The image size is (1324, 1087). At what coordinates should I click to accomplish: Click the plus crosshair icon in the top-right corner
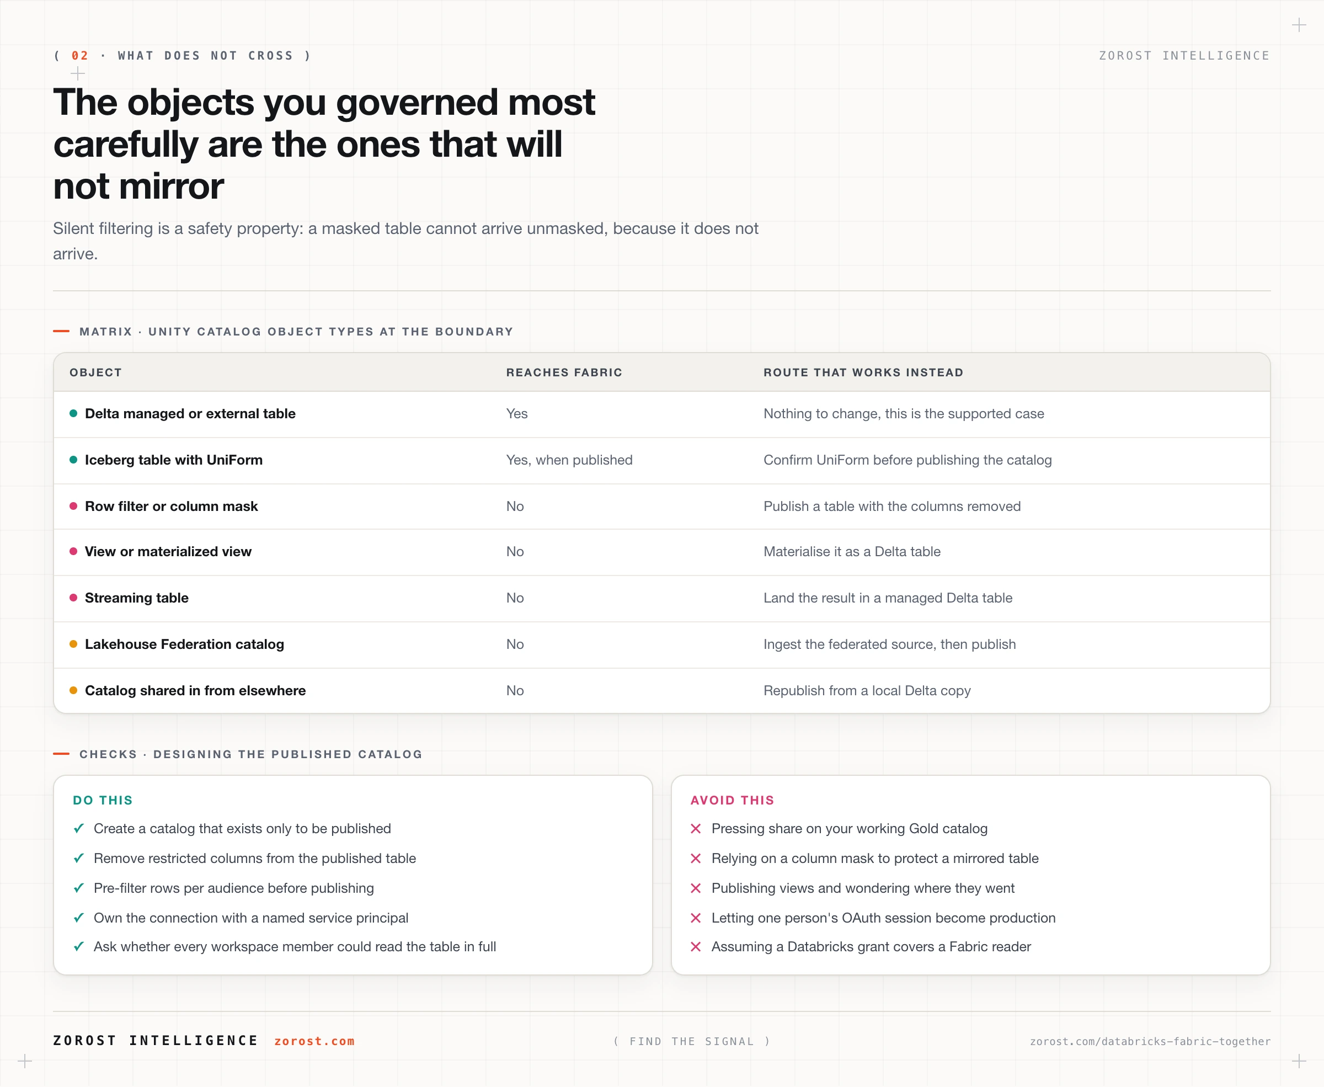coord(1299,25)
